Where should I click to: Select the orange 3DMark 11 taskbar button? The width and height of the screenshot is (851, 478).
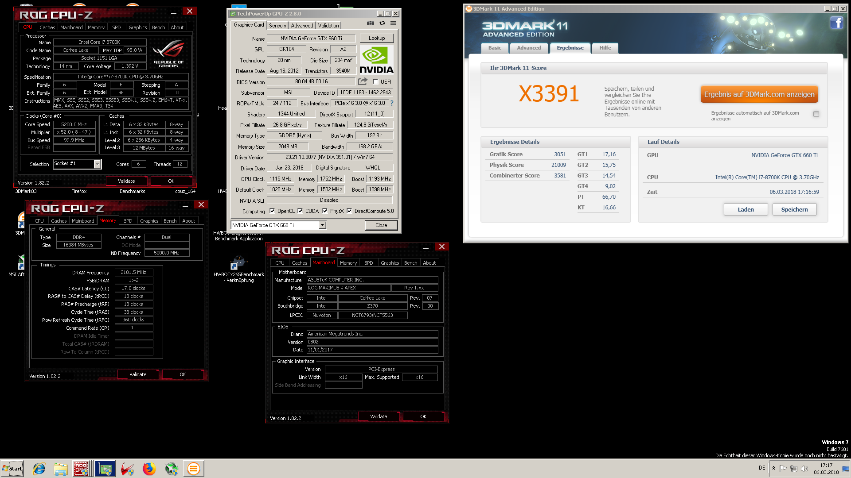(194, 469)
